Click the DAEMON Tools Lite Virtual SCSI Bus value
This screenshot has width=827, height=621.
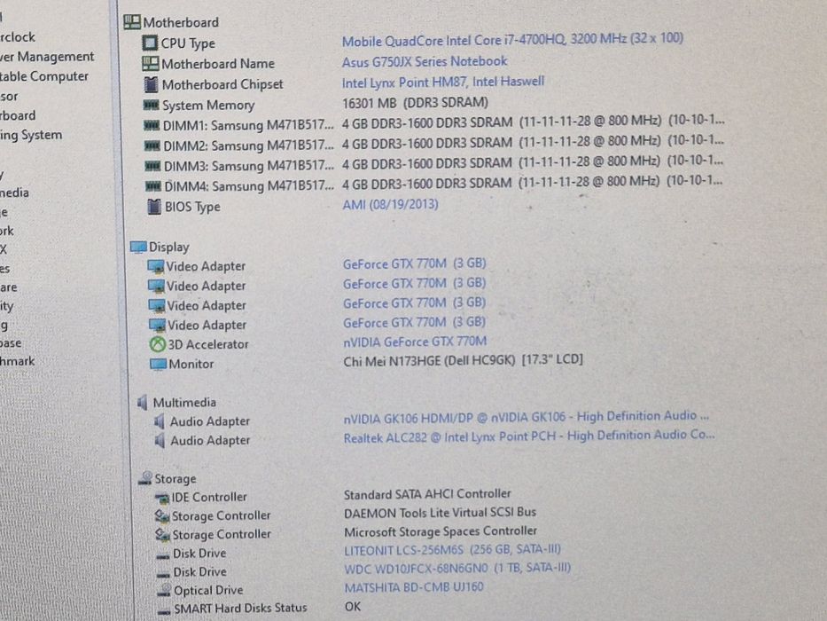click(440, 512)
